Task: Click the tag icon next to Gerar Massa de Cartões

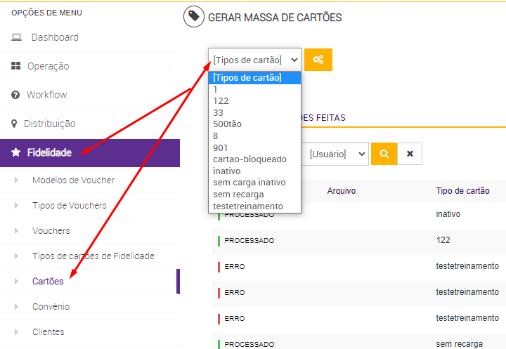Action: [x=194, y=16]
